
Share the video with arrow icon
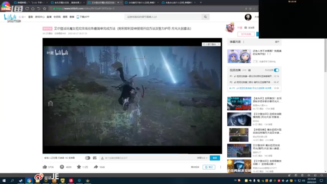(x=96, y=167)
